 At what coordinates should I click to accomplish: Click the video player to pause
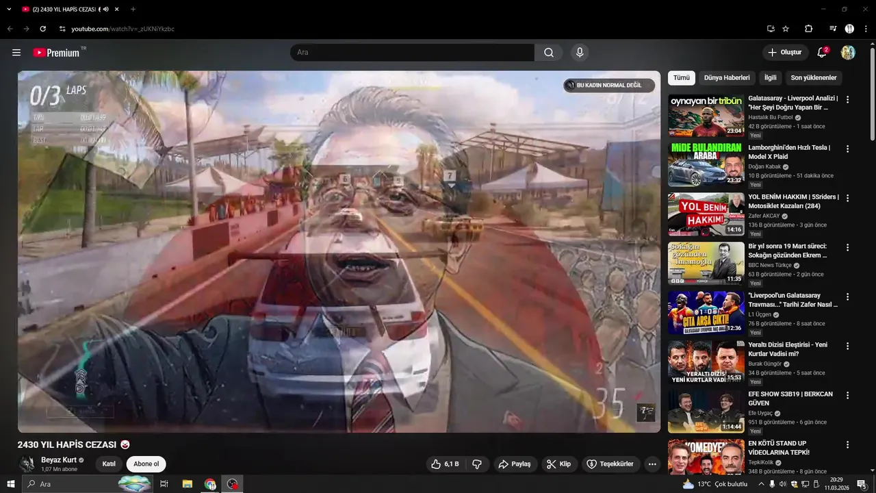coord(339,251)
